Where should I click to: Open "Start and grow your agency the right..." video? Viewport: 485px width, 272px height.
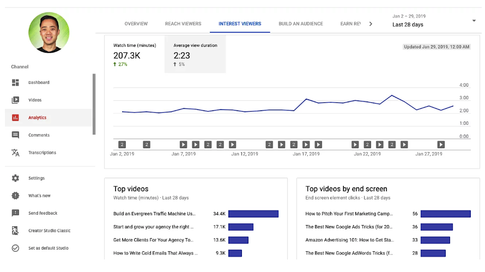pos(154,227)
